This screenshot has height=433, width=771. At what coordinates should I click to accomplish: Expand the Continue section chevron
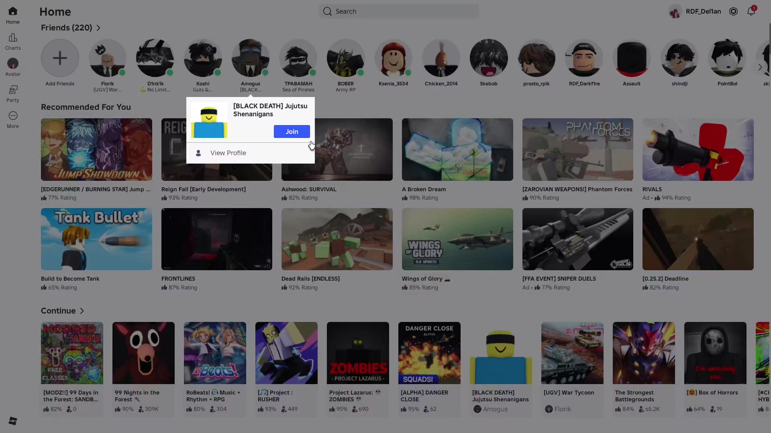coord(82,311)
